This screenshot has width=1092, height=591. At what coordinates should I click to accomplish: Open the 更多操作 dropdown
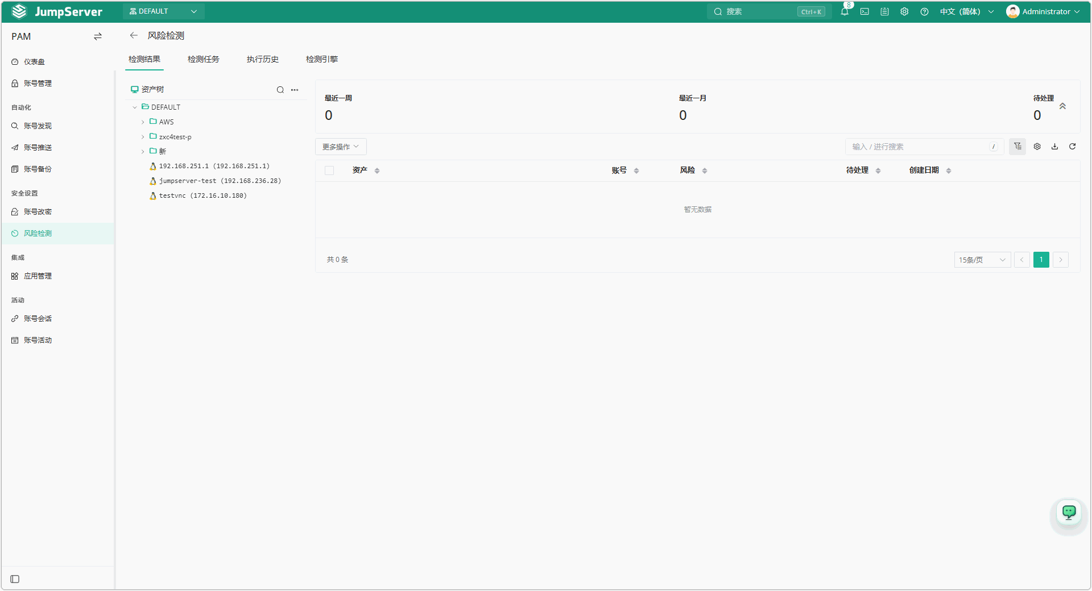click(x=341, y=147)
